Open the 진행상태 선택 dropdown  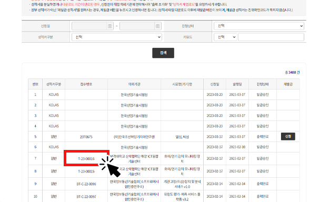pyautogui.click(x=259, y=26)
